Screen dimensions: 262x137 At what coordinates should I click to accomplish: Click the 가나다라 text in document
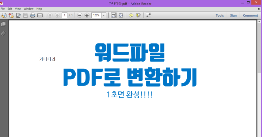pyautogui.click(x=47, y=59)
